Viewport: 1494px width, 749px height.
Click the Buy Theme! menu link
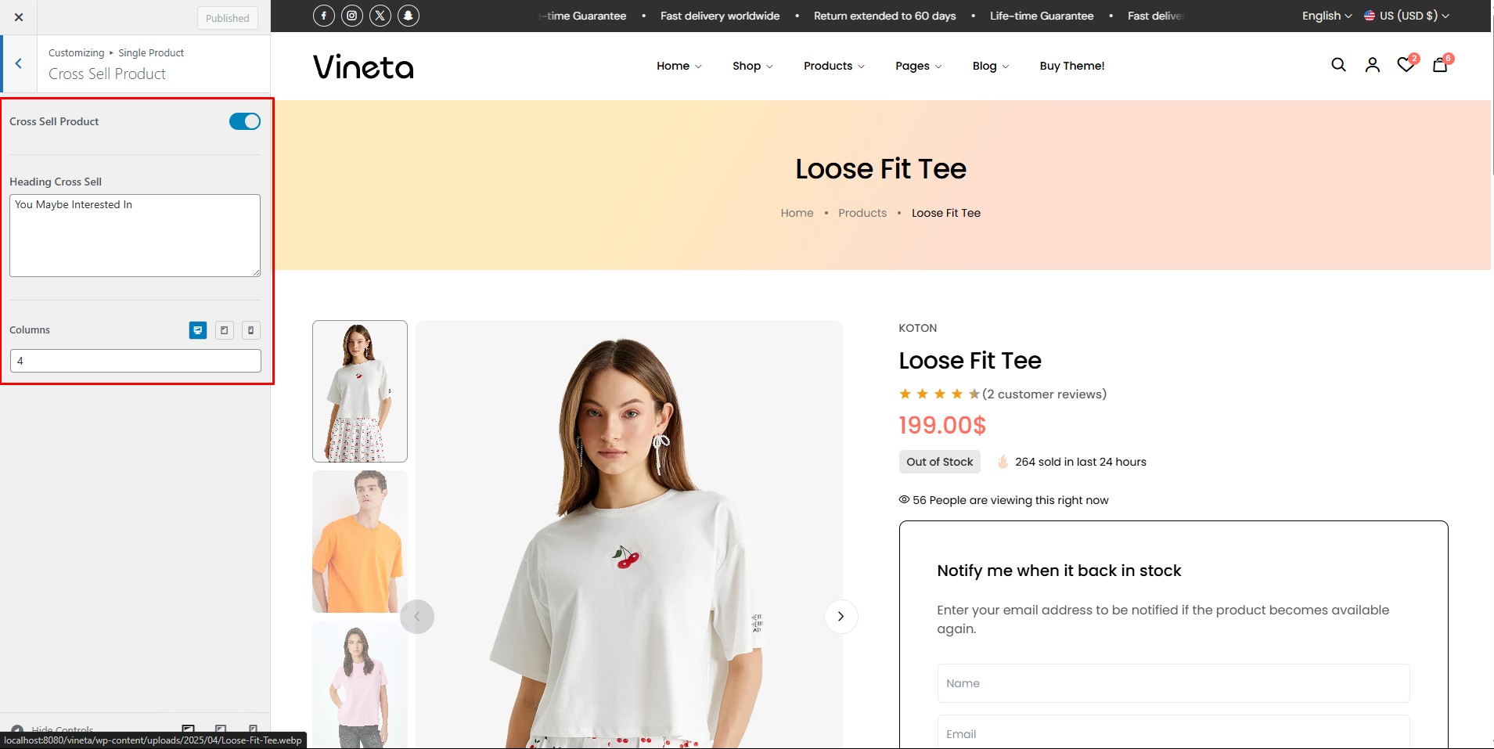coord(1072,66)
